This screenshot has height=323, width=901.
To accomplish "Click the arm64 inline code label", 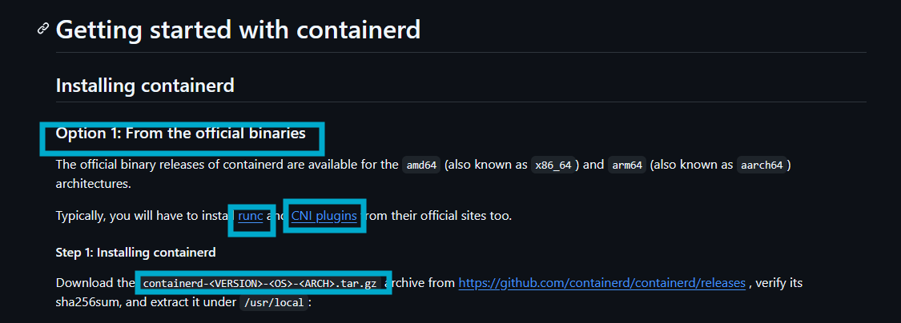I will [x=627, y=165].
